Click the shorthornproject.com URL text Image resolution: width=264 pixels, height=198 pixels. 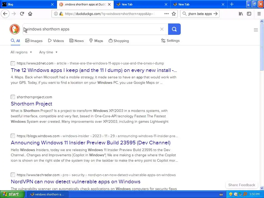(34, 97)
